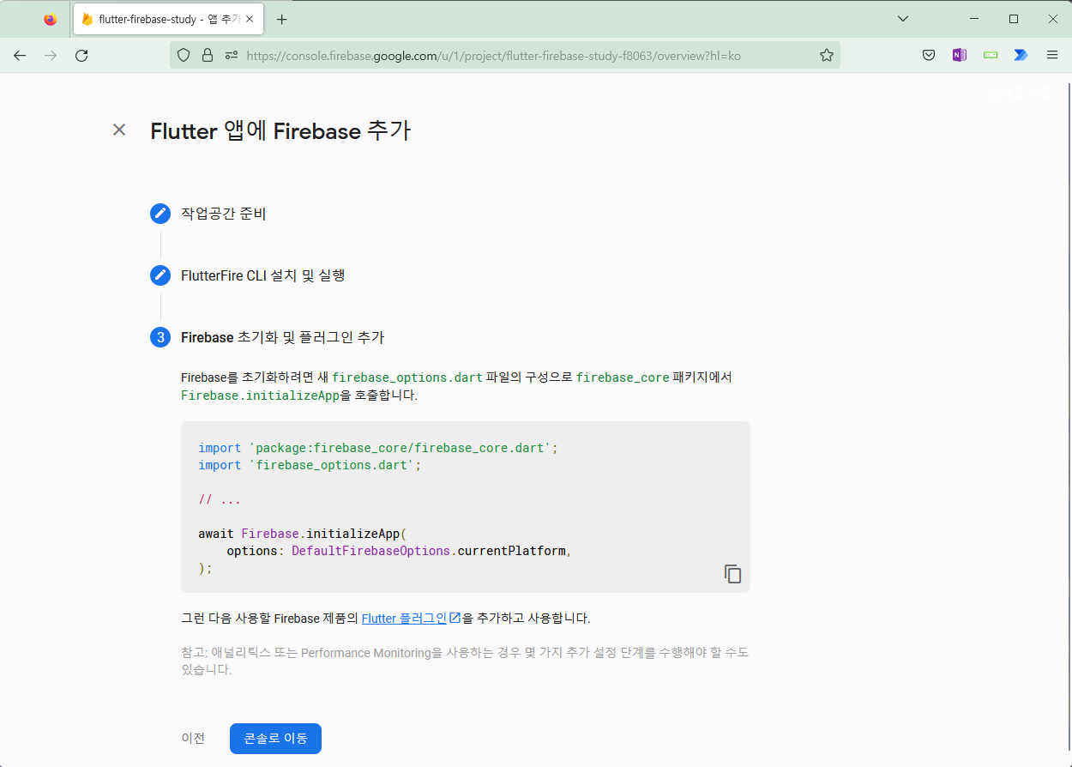Open the Firefox application menu
The image size is (1072, 767).
(1052, 55)
